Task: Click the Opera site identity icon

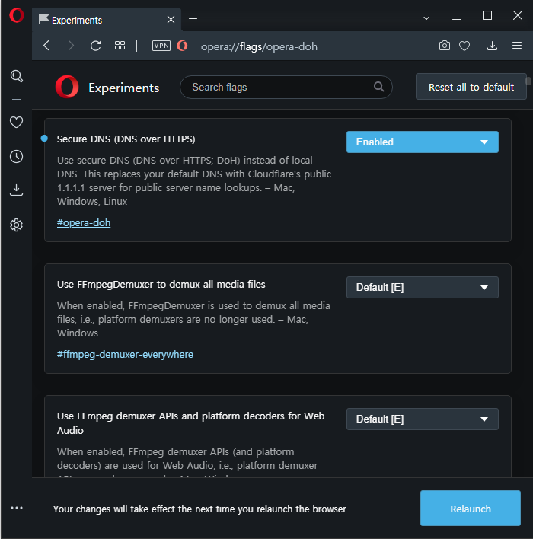Action: point(182,46)
